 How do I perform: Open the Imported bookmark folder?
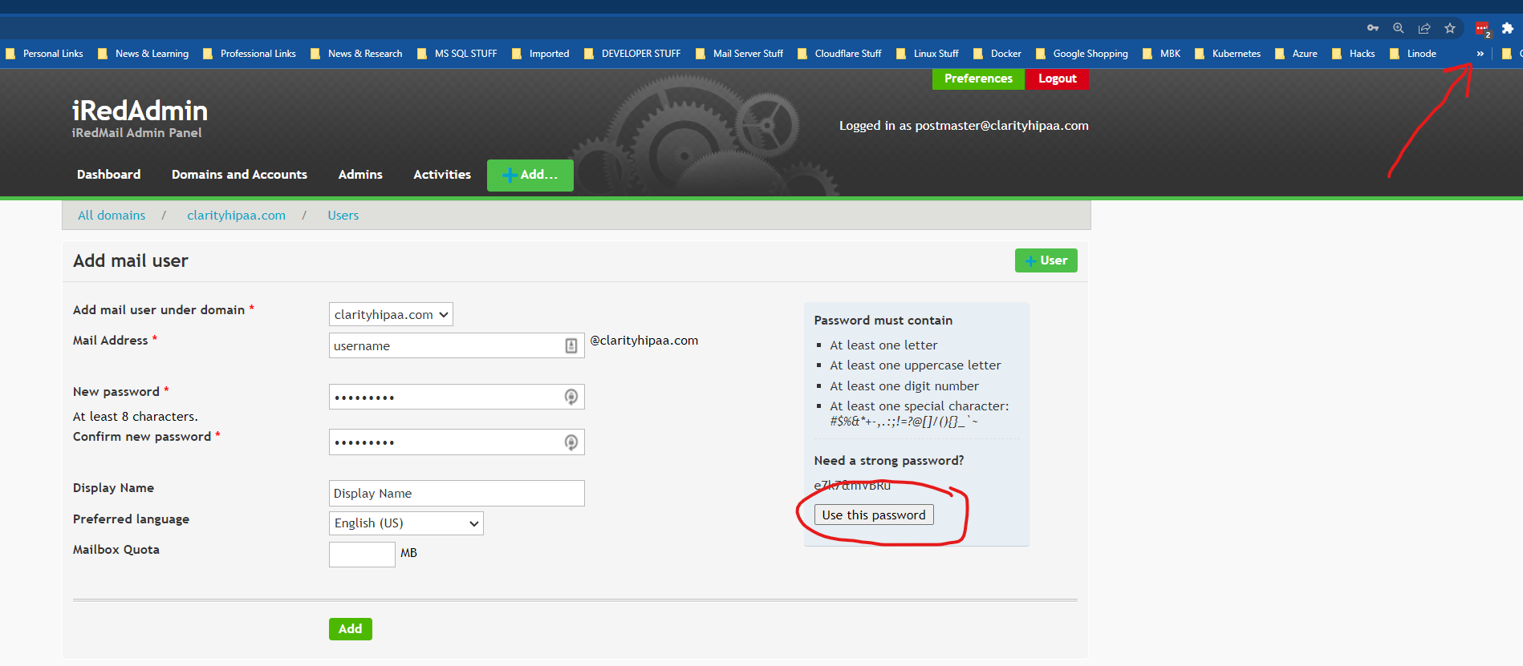pos(541,54)
